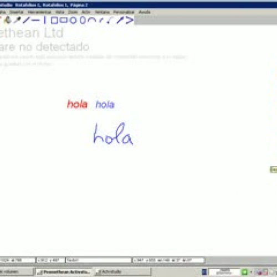Select the square shape tool

pyautogui.click(x=54, y=20)
